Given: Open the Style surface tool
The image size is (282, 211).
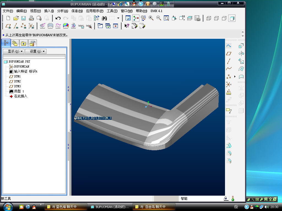Looking at the screenshot, I should tap(241, 77).
